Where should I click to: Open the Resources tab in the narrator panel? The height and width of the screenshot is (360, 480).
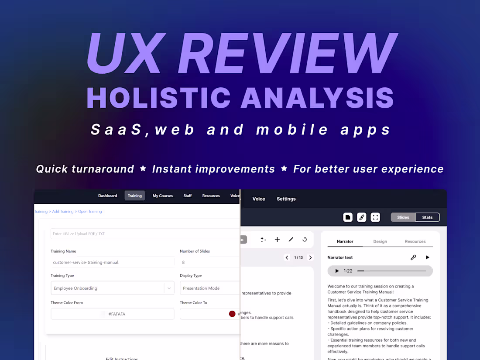[415, 241]
